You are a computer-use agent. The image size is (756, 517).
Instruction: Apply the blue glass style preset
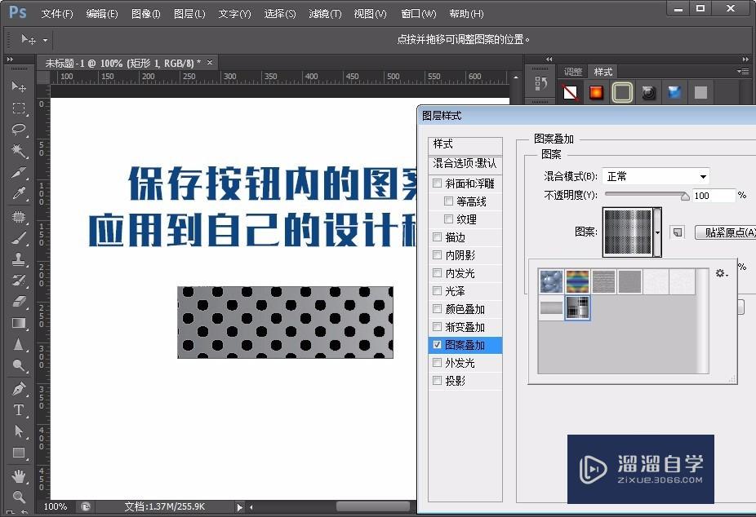point(674,92)
